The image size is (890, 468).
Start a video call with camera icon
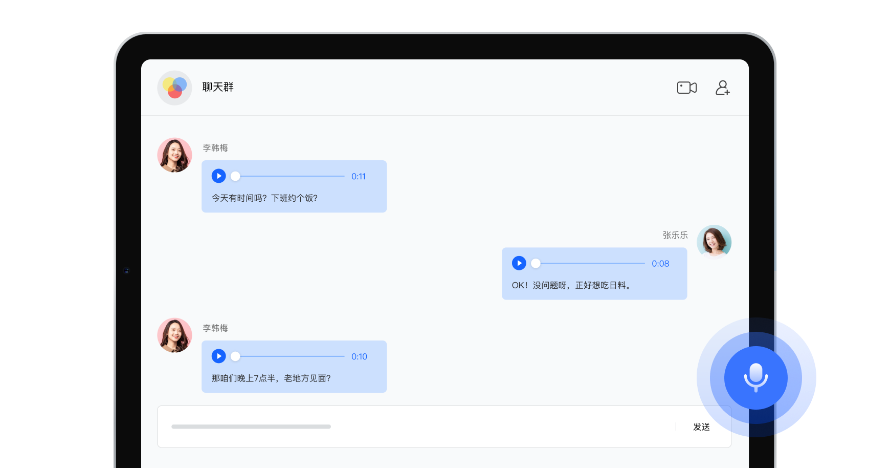point(686,88)
